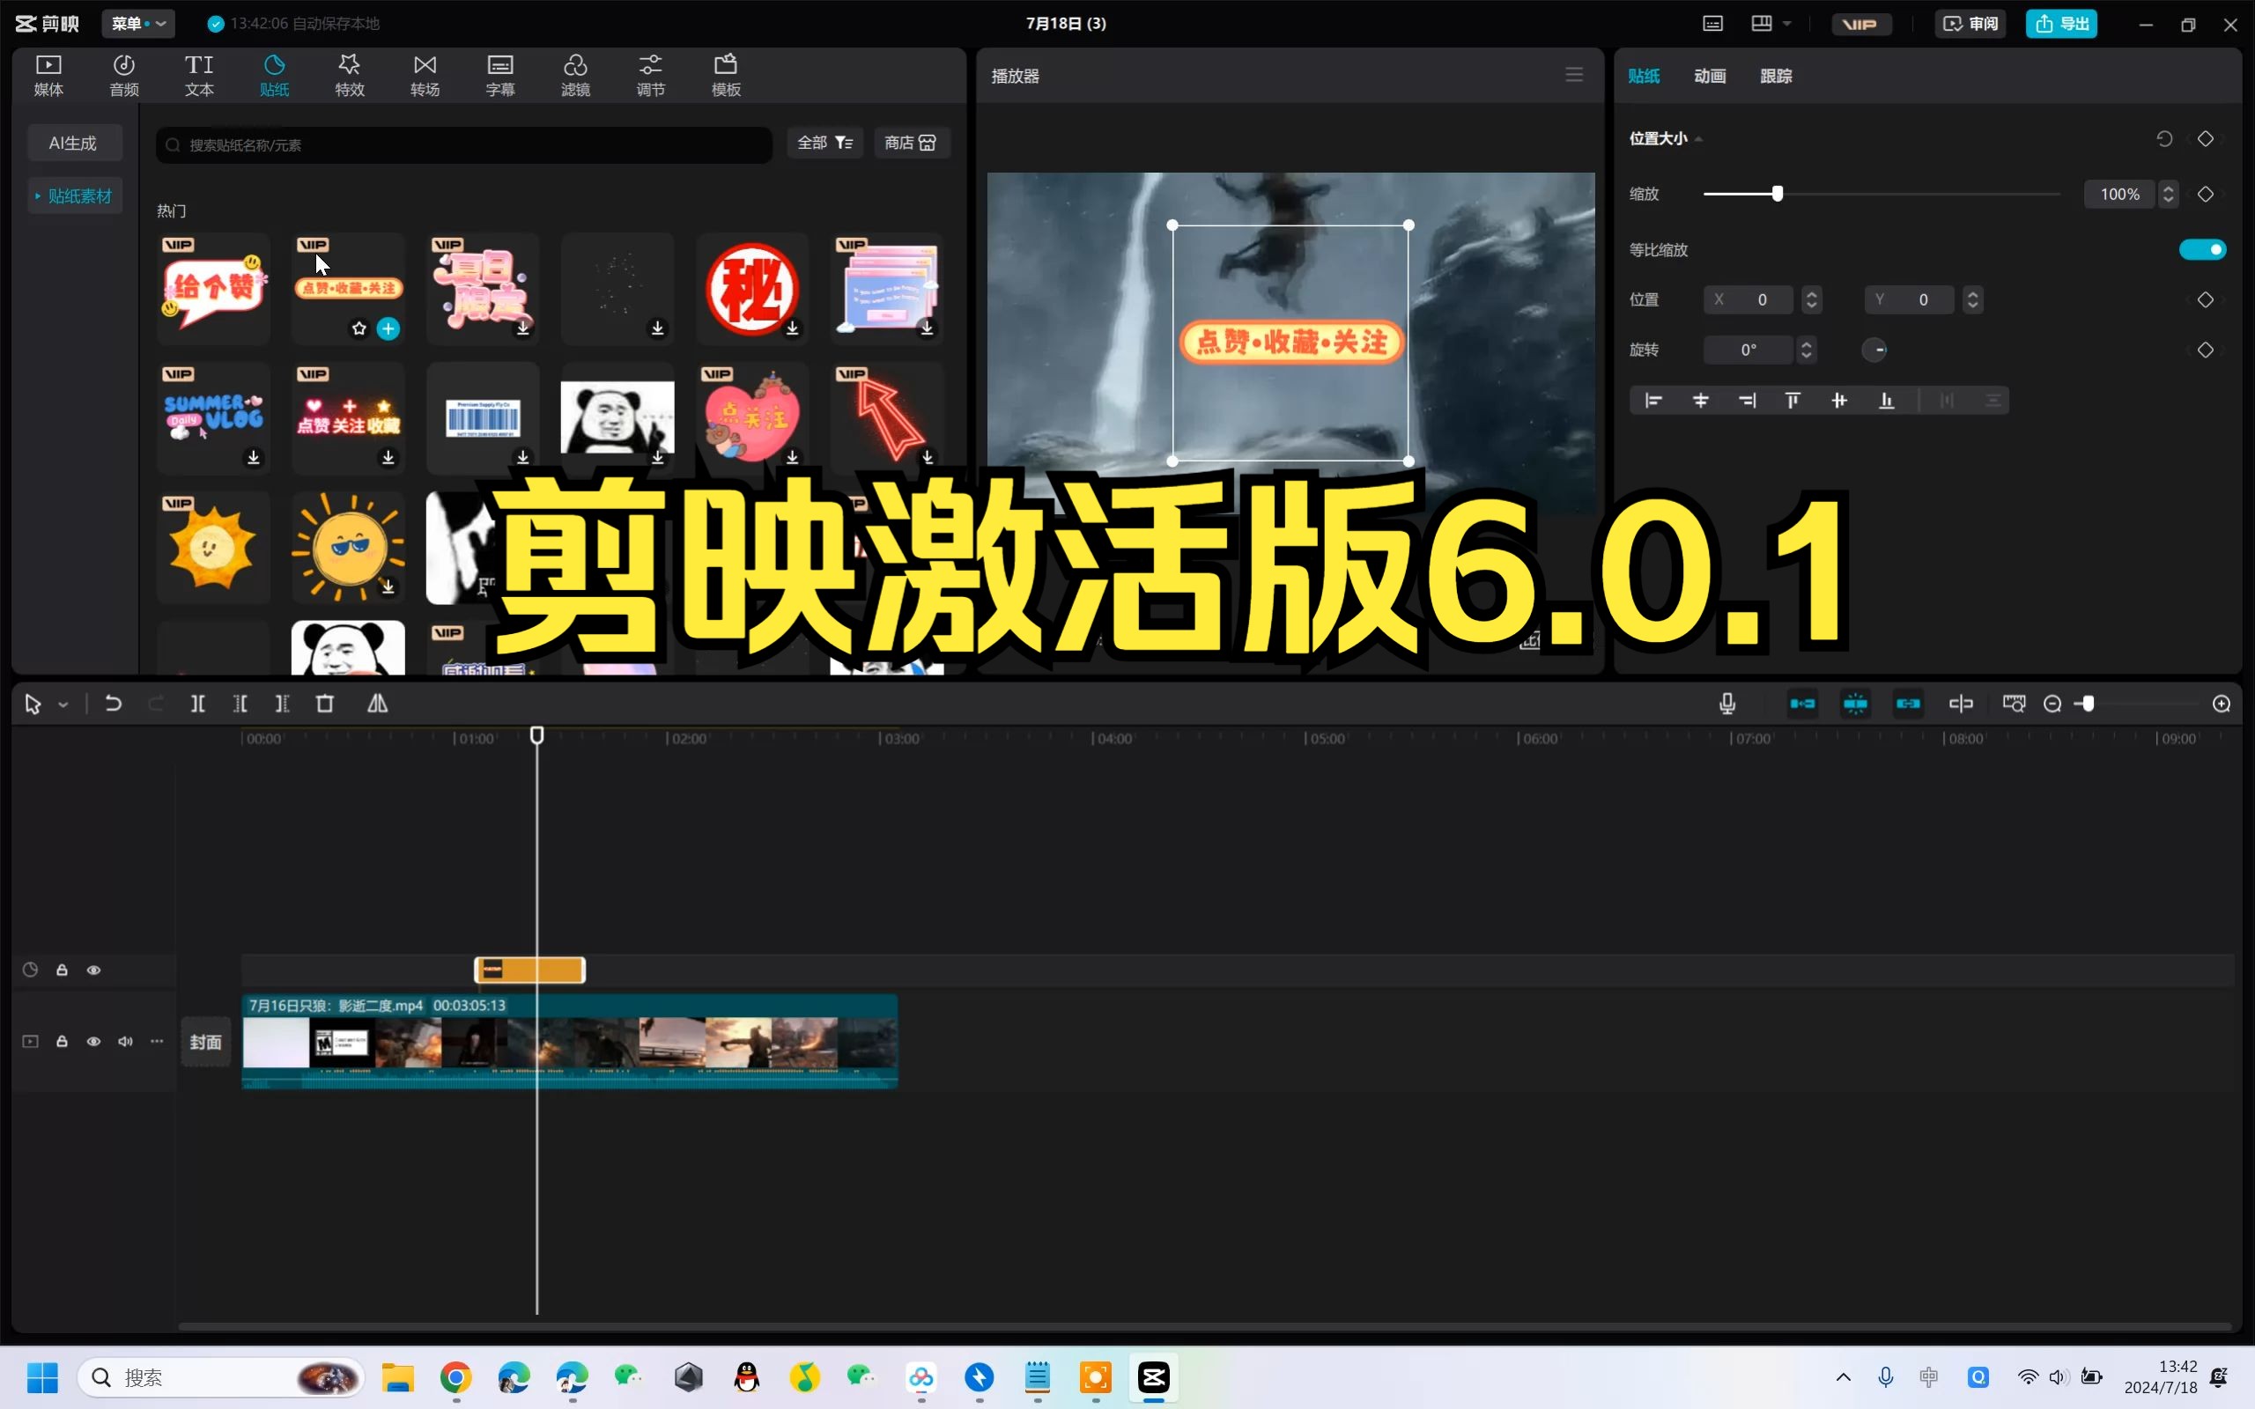This screenshot has height=1409, width=2255.
Task: Align sticker to top edge
Action: (1793, 400)
